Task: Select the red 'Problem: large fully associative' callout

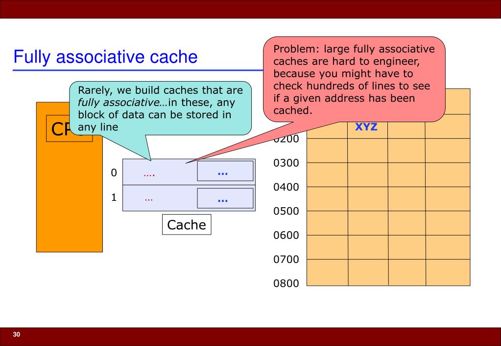Action: pyautogui.click(x=354, y=79)
